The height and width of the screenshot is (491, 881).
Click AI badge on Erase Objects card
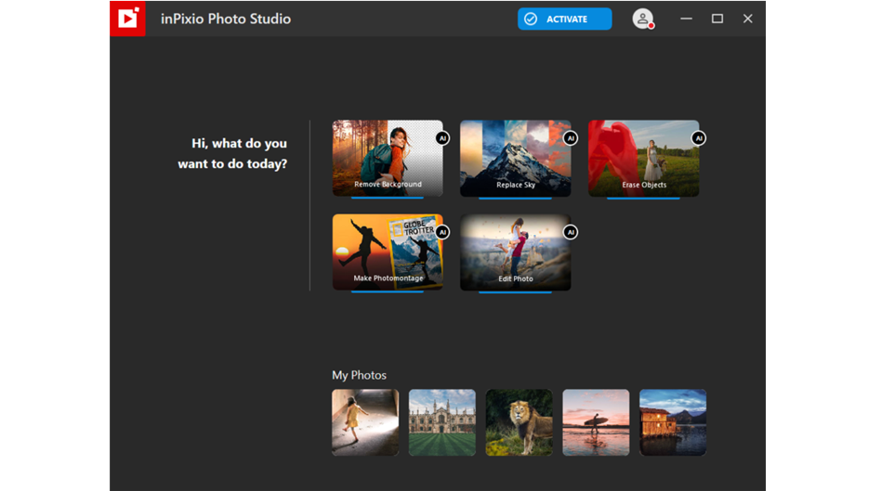pyautogui.click(x=699, y=138)
